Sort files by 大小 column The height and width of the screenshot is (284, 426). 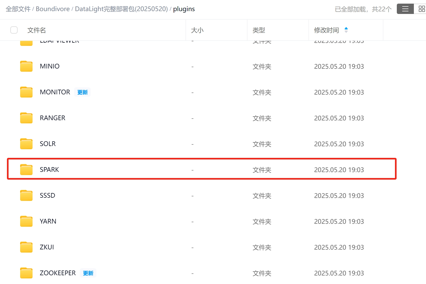tap(197, 30)
